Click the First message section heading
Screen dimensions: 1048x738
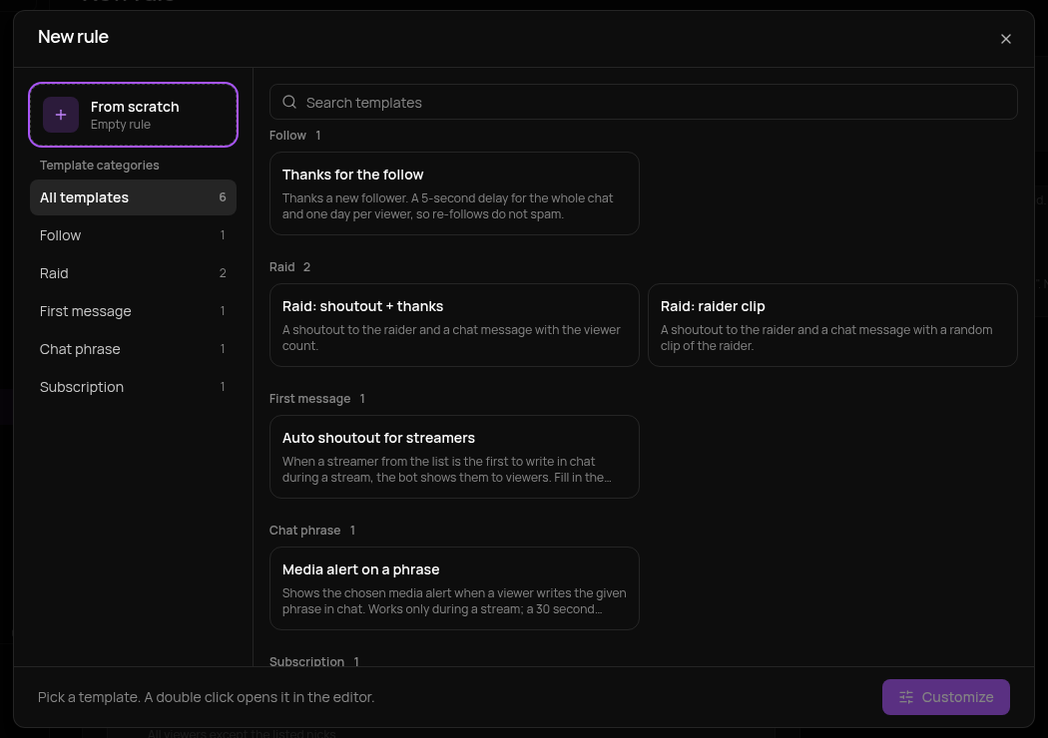[x=309, y=399]
